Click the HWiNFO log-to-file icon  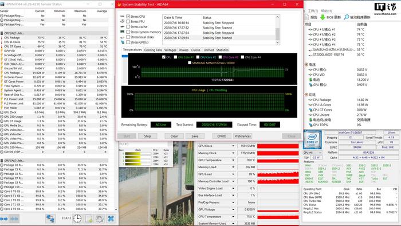89,219
